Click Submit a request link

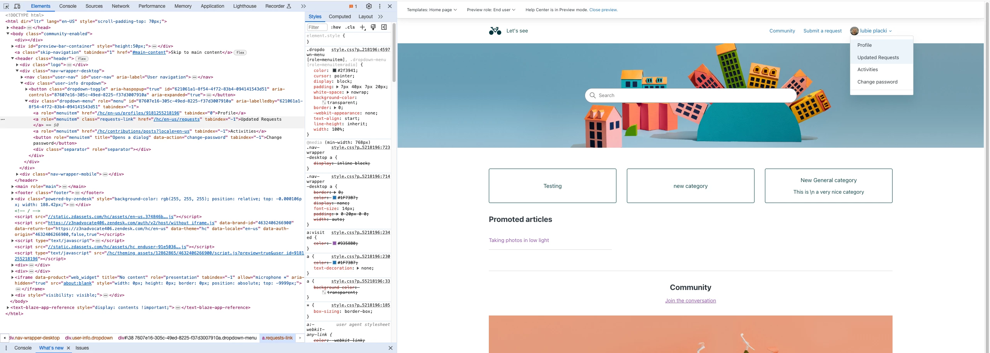click(x=822, y=31)
